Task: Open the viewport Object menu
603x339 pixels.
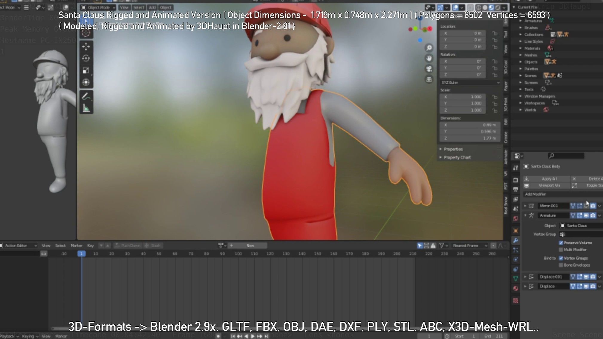Action: 166,7
